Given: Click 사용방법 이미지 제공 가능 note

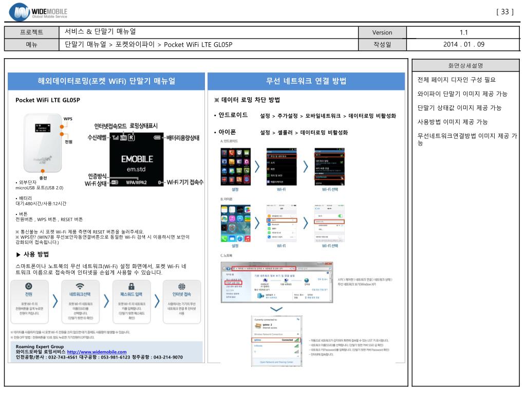Looking at the screenshot, I should pyautogui.click(x=453, y=122).
